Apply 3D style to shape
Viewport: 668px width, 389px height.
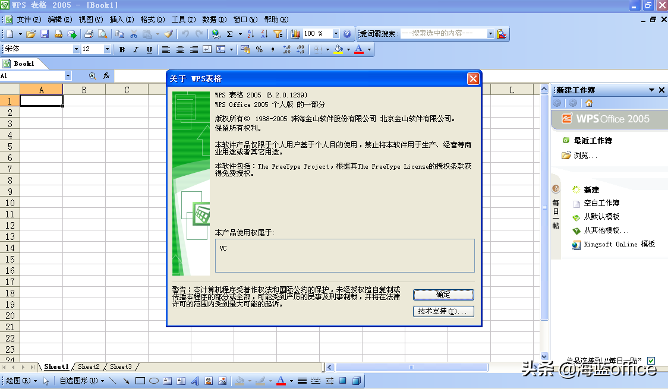tap(357, 381)
